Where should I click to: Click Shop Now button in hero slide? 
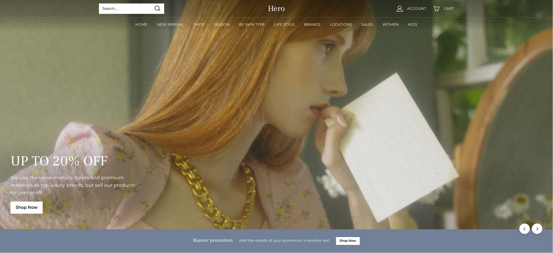coord(26,207)
